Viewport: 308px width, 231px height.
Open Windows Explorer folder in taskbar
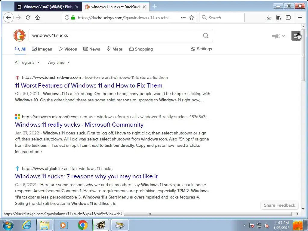click(45, 225)
